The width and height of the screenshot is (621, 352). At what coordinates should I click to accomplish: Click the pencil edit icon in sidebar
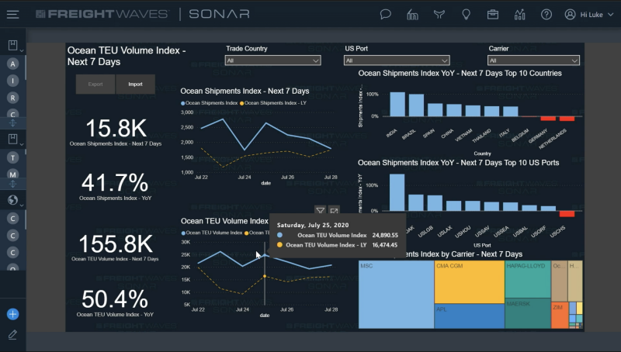[12, 335]
